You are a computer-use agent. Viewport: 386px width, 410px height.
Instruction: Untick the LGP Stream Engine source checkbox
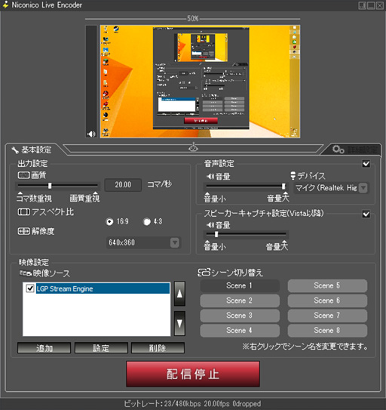tap(30, 288)
